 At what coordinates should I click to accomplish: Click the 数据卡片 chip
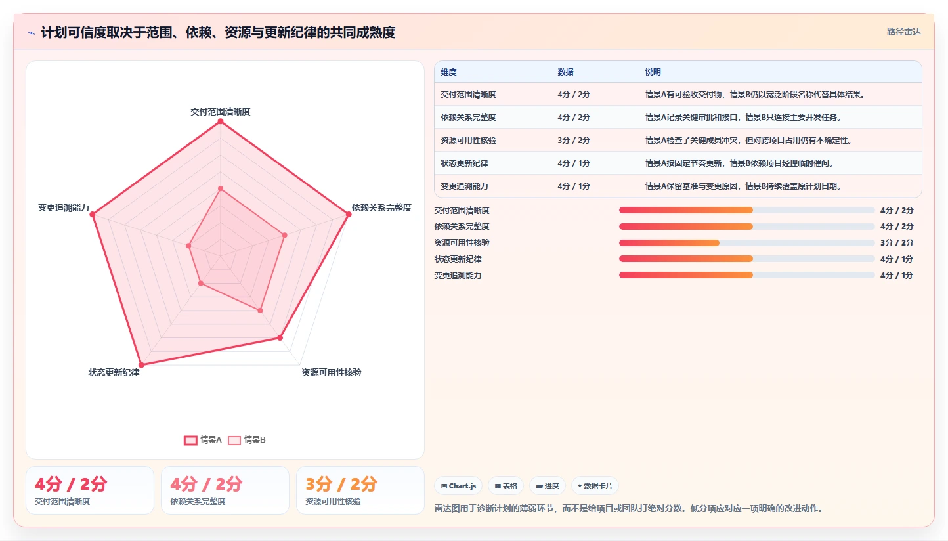click(x=595, y=486)
